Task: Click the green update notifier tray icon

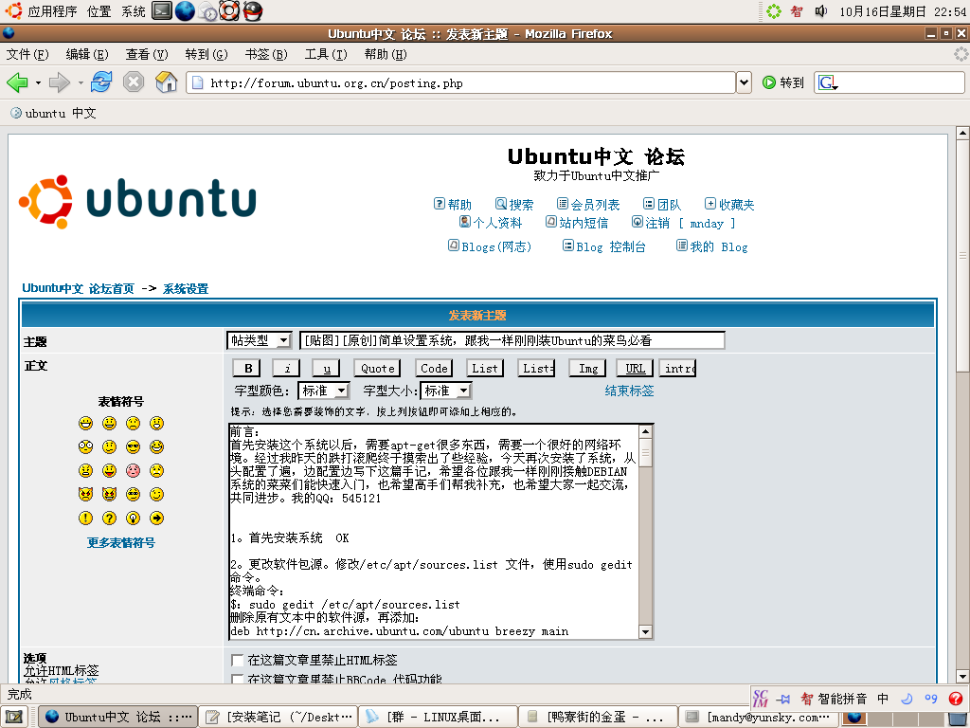Action: (774, 10)
